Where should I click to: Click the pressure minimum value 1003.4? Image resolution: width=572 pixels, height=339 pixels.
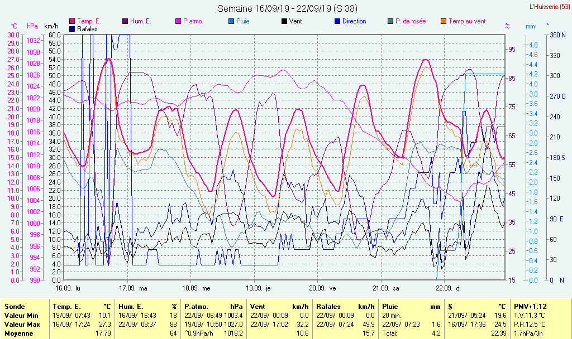(233, 316)
